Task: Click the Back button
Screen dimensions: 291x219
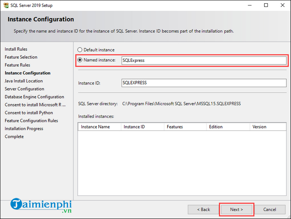Action: (203, 210)
